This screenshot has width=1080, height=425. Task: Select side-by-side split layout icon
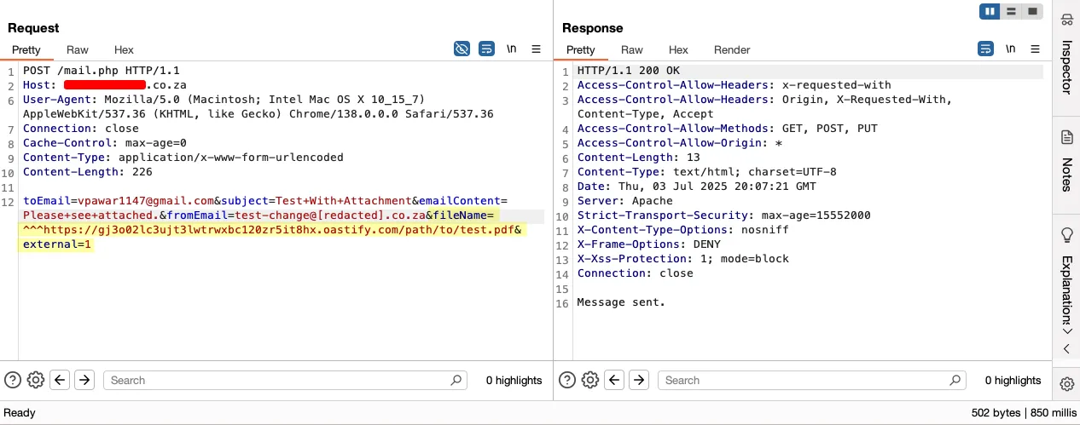[x=990, y=12]
